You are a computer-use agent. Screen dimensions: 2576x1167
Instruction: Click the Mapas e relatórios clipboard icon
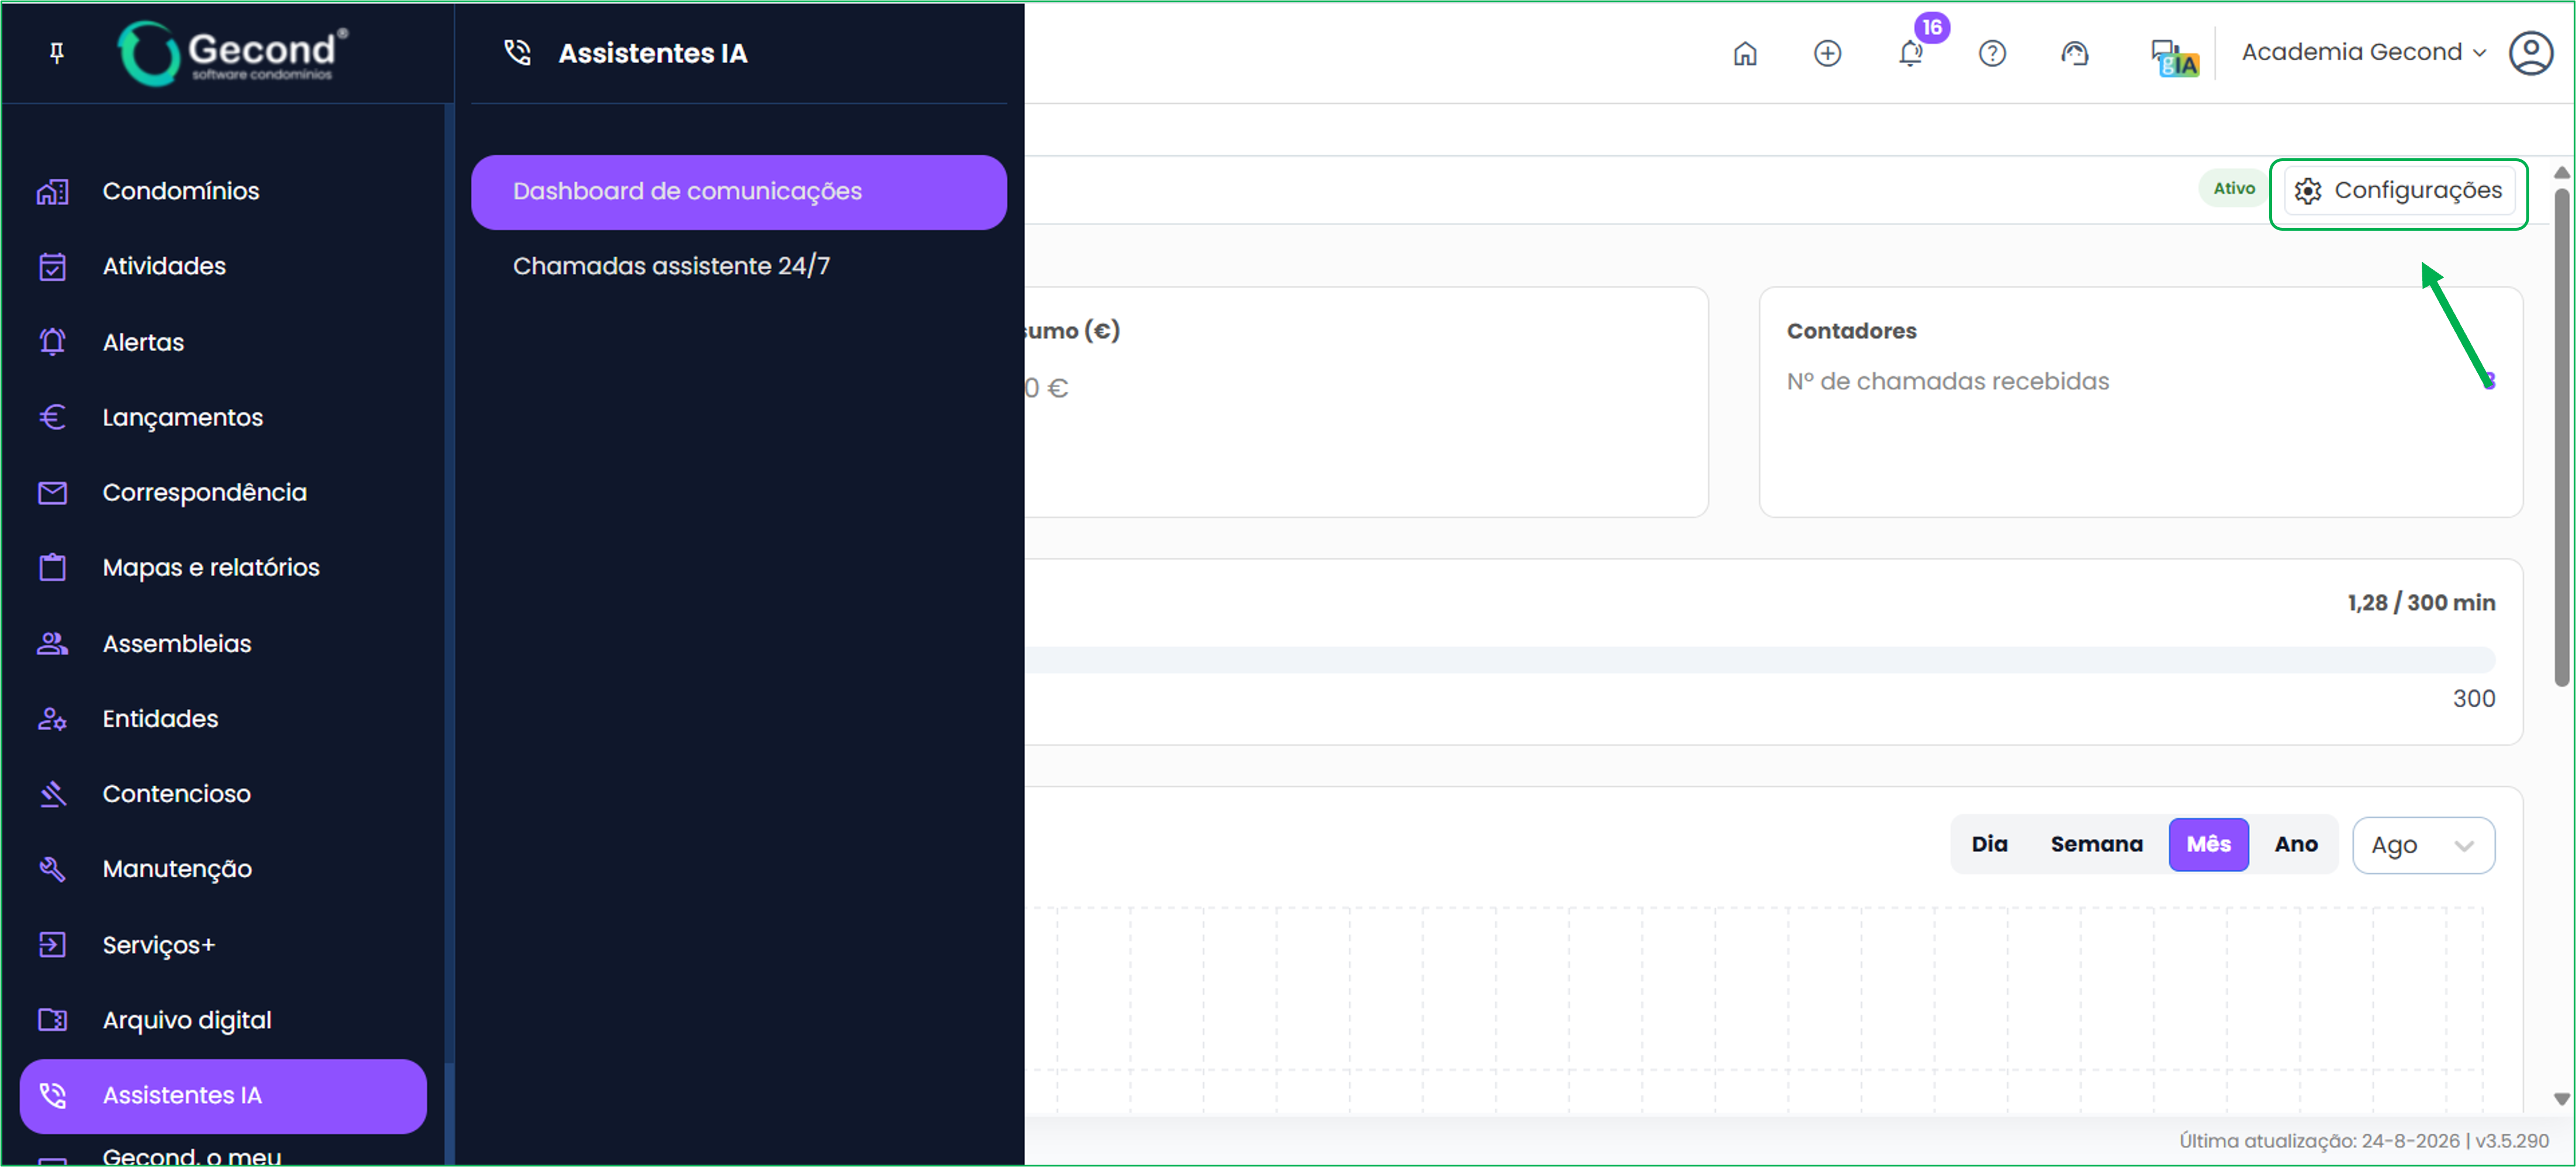(52, 568)
